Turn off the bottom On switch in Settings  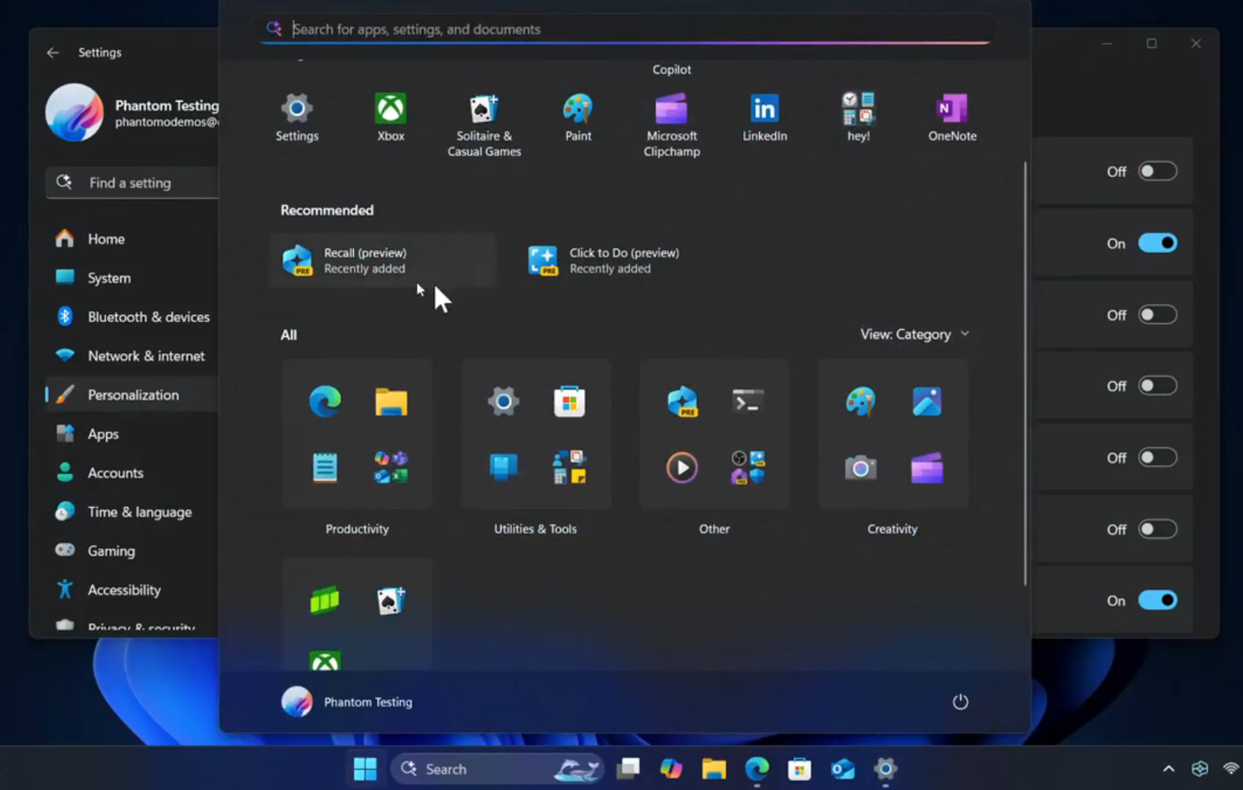1158,600
